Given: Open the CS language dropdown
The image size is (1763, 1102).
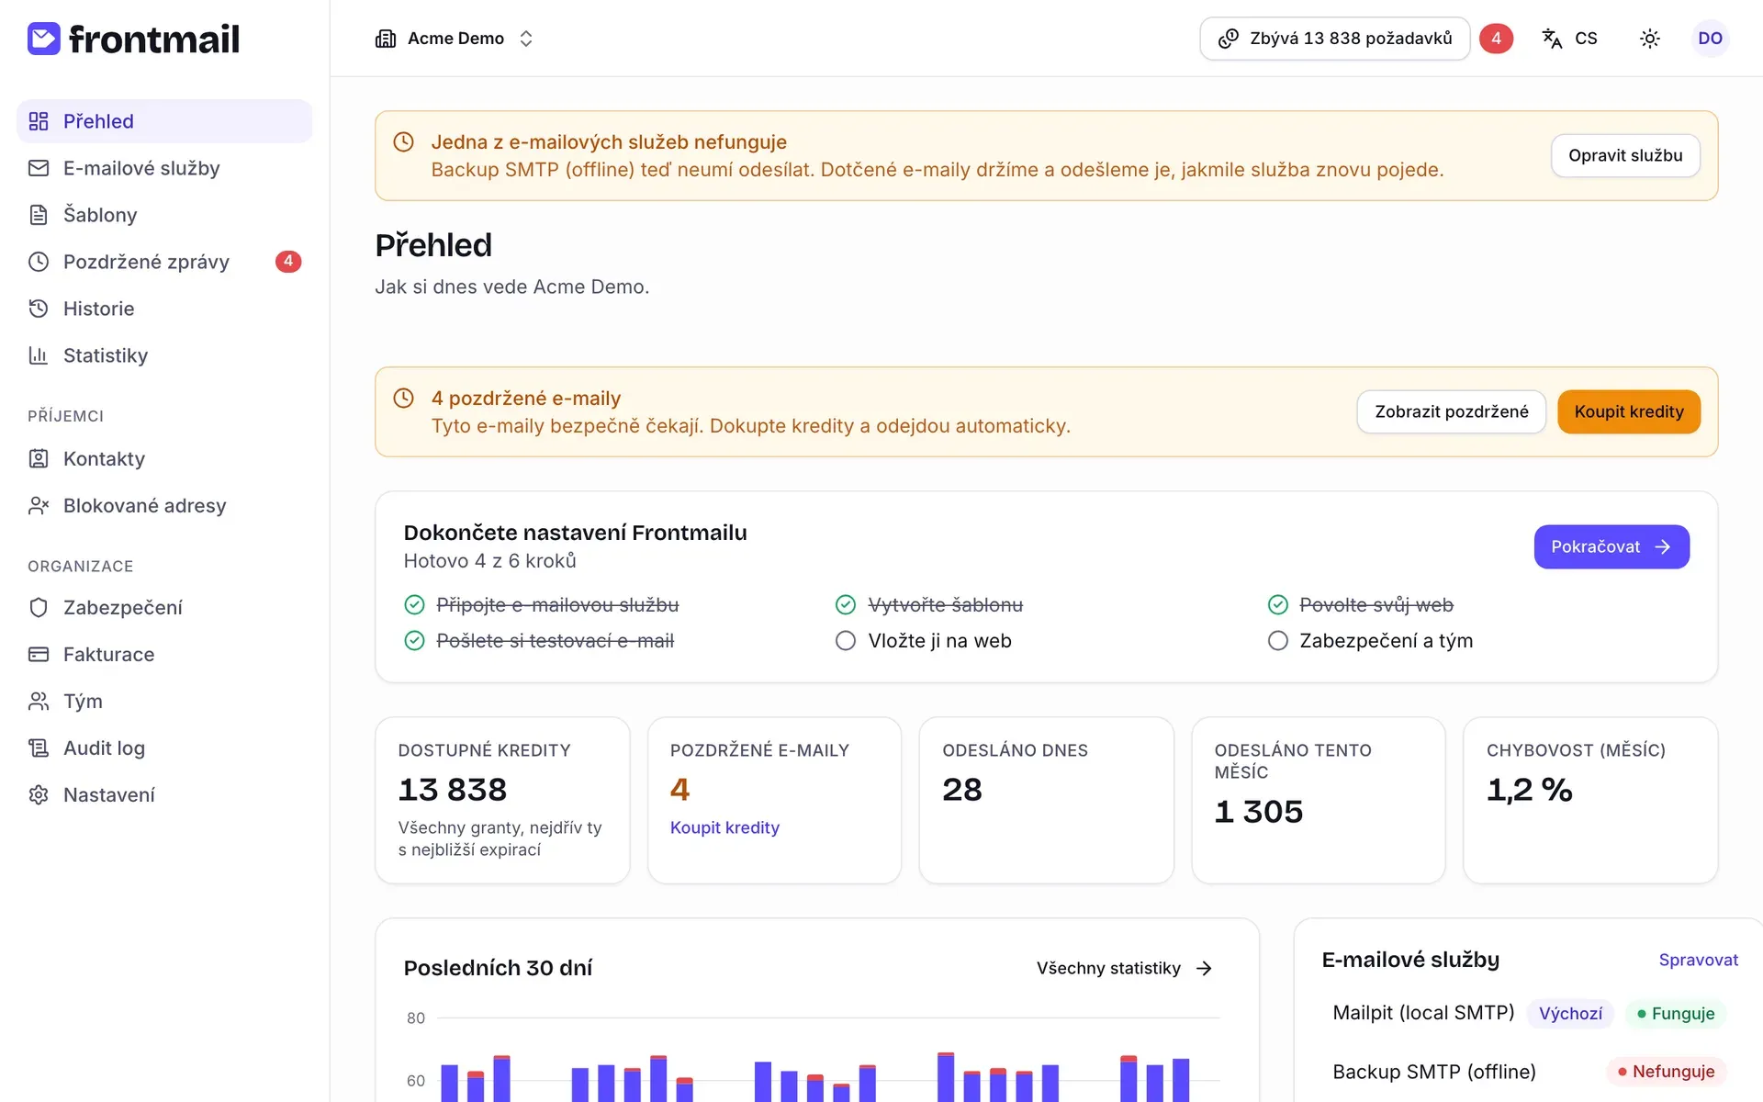Looking at the screenshot, I should click(x=1570, y=39).
